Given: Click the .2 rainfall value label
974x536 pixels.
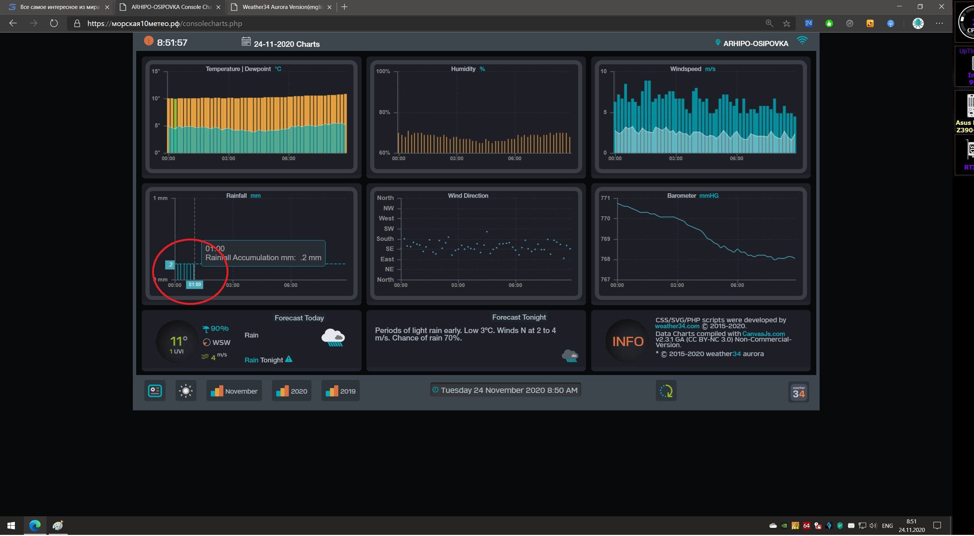Looking at the screenshot, I should [170, 265].
